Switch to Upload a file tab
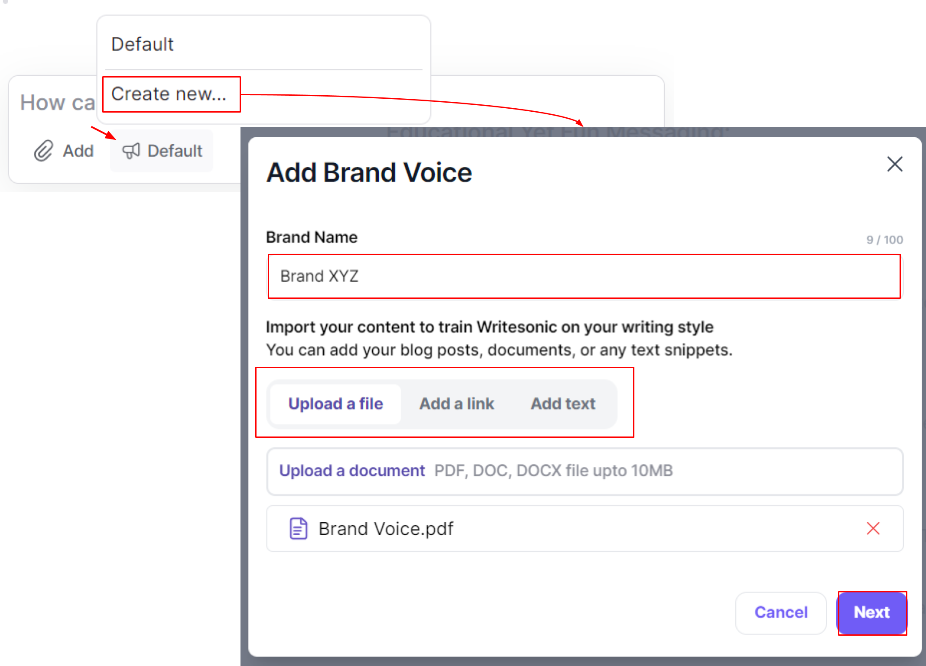 [x=336, y=404]
